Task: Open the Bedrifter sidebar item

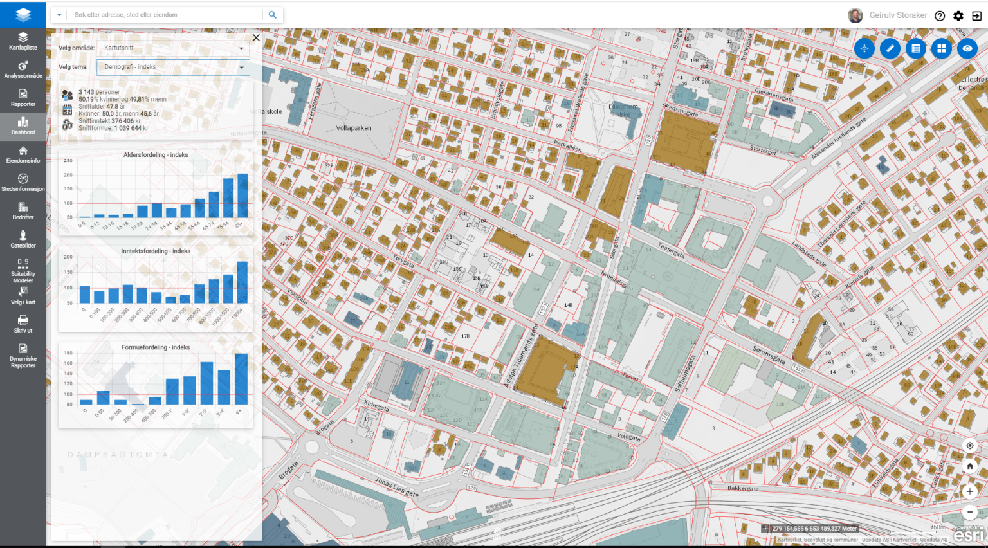Action: point(23,211)
